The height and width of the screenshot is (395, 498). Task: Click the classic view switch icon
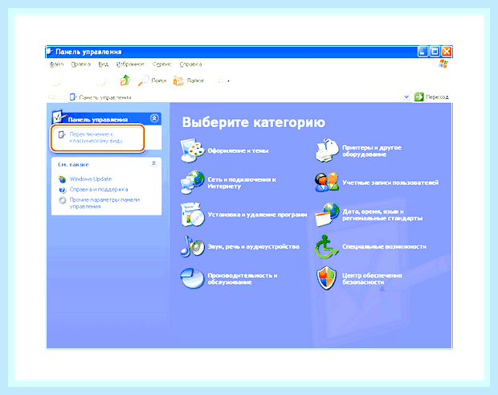click(x=62, y=135)
